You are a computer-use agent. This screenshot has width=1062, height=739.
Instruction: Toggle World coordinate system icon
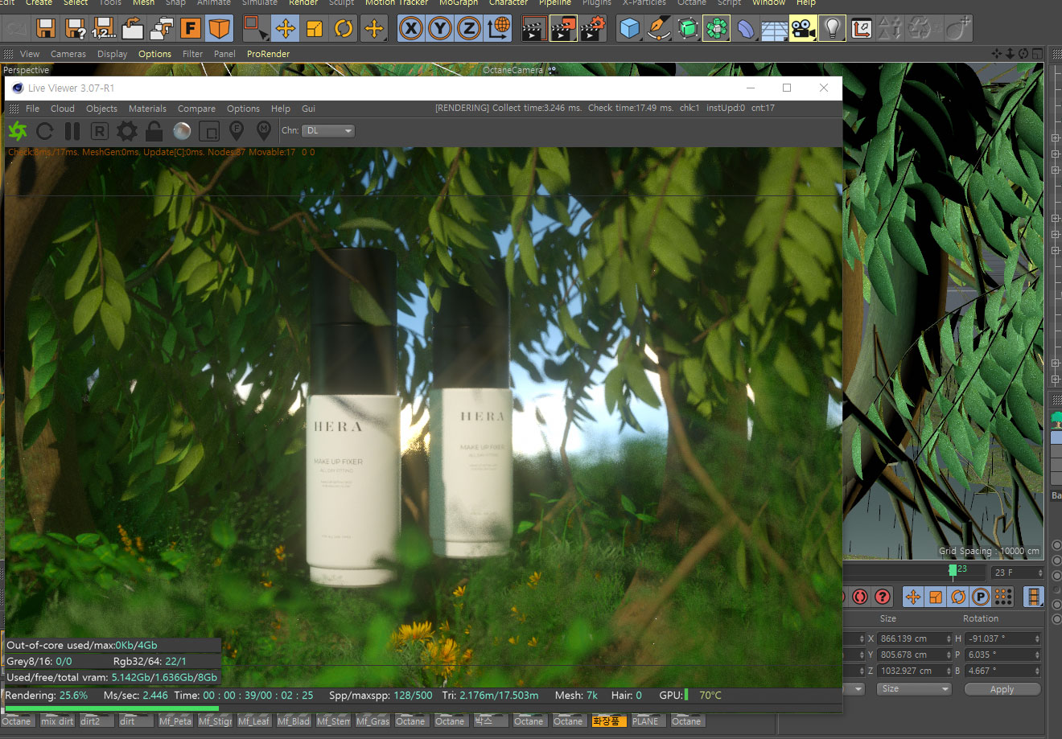[499, 29]
